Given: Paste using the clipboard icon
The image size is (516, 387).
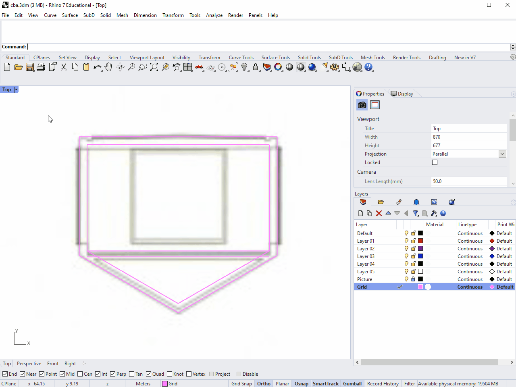Looking at the screenshot, I should point(86,67).
